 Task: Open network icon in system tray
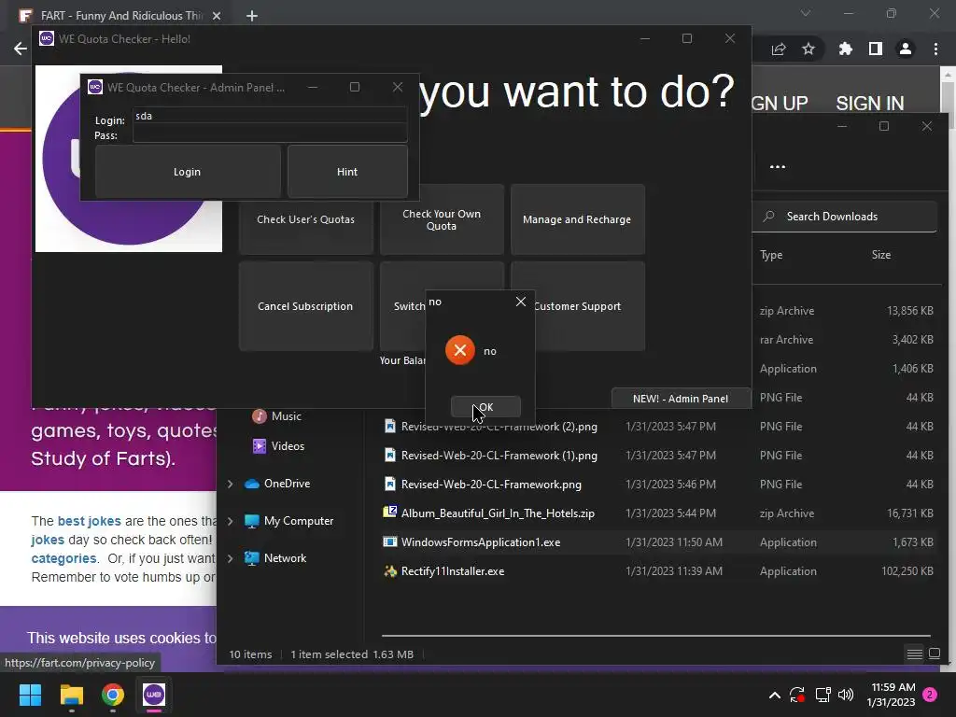point(822,695)
